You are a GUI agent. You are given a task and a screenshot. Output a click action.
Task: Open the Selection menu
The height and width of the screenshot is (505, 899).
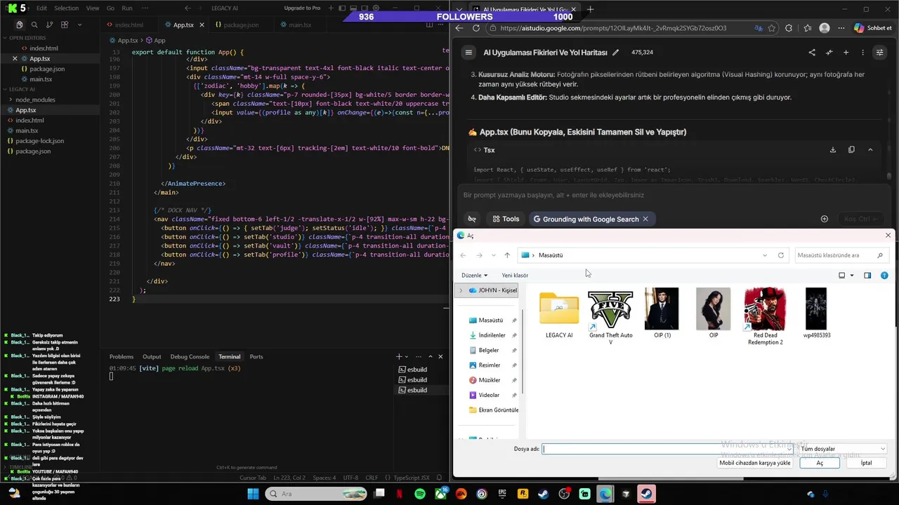pyautogui.click(x=67, y=8)
